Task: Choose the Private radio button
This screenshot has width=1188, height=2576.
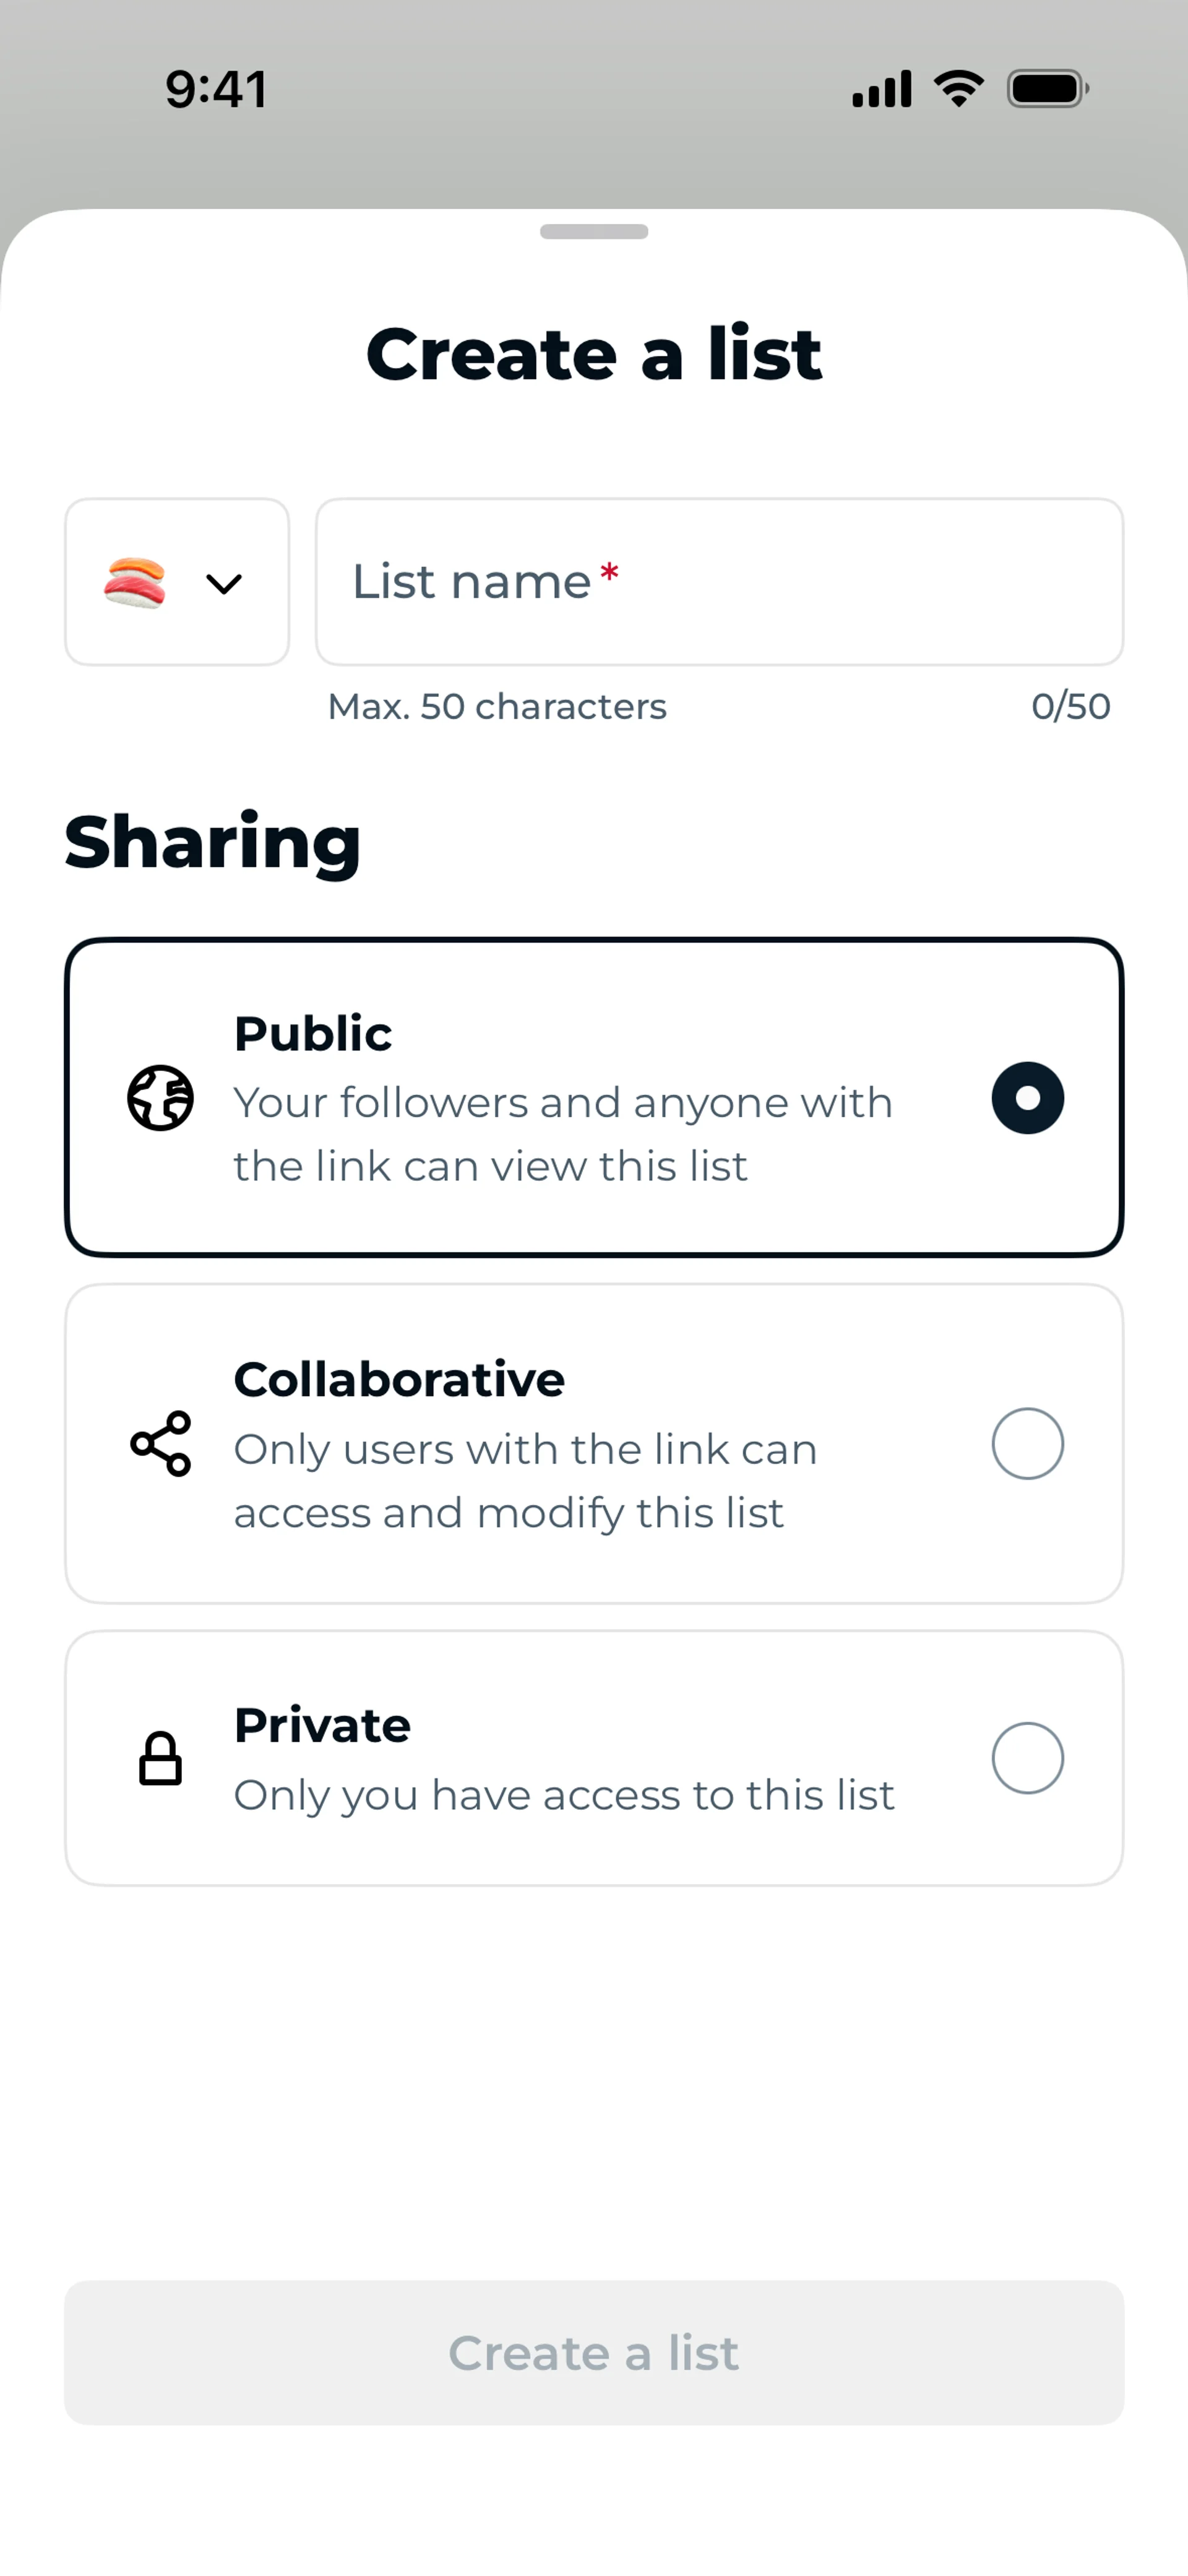Action: point(1027,1758)
